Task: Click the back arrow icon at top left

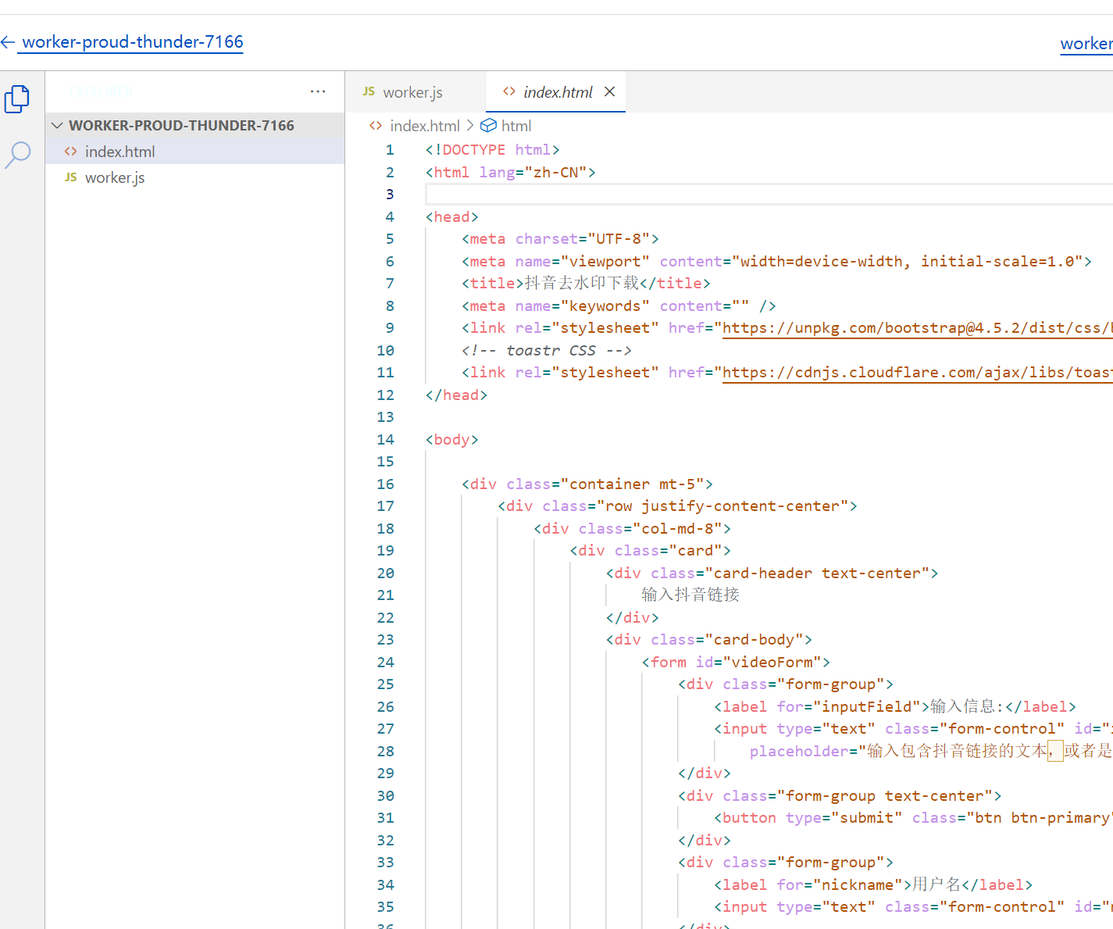Action: (x=8, y=42)
